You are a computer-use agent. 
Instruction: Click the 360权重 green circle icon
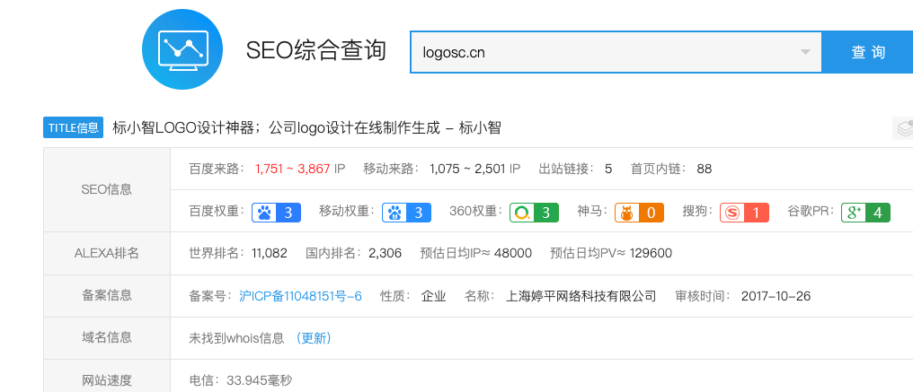522,213
